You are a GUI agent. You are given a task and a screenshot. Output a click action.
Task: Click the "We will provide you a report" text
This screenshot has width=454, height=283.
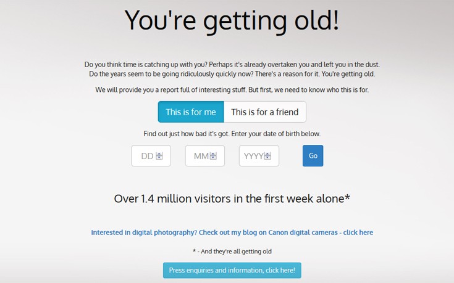(232, 90)
